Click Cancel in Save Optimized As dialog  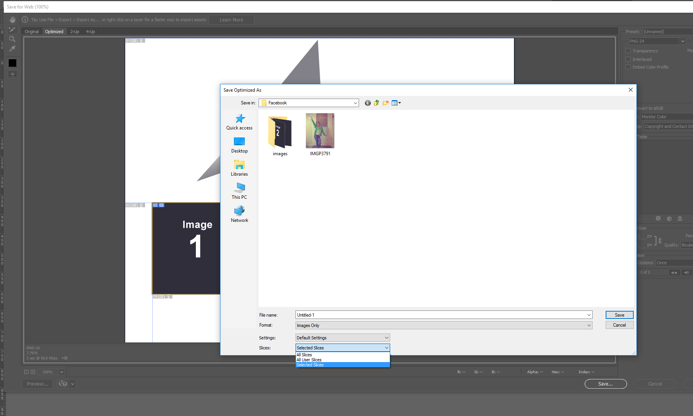pyautogui.click(x=620, y=325)
